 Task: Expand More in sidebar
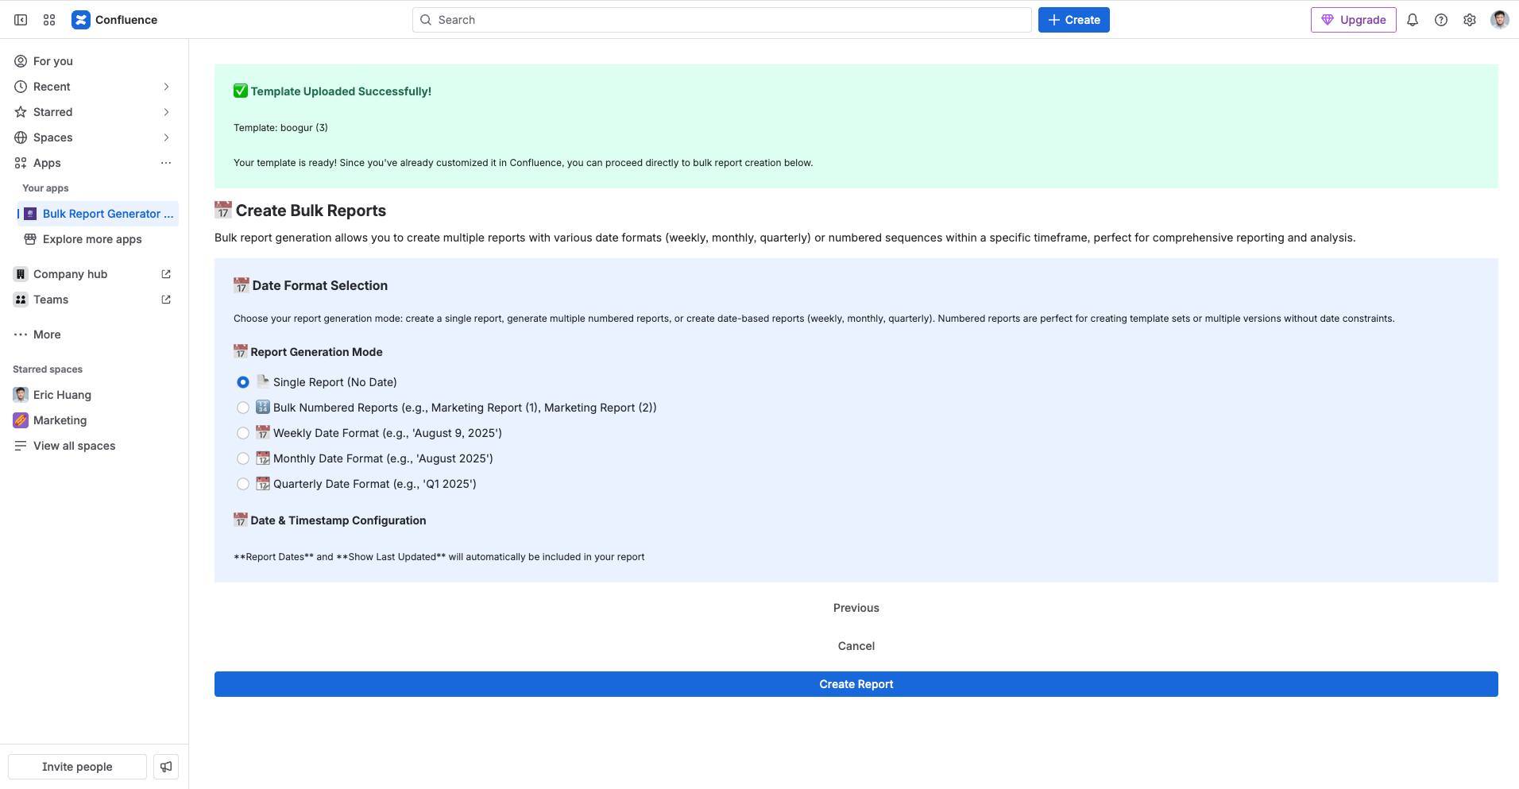point(94,335)
